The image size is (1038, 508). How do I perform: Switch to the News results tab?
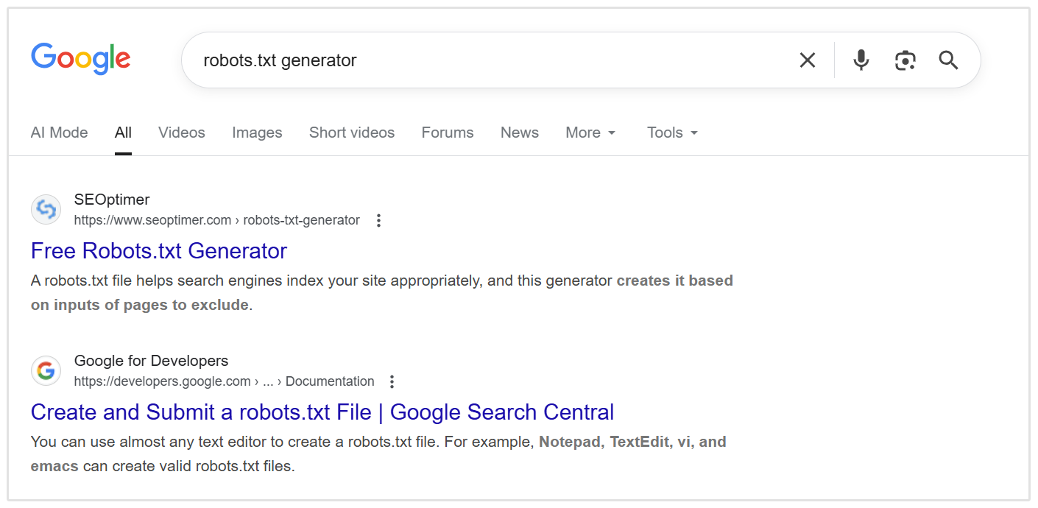[x=519, y=133]
